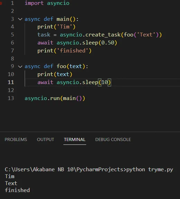Click 'python tryme.py' command in terminal
The height and width of the screenshot is (199, 180).
coord(150,169)
